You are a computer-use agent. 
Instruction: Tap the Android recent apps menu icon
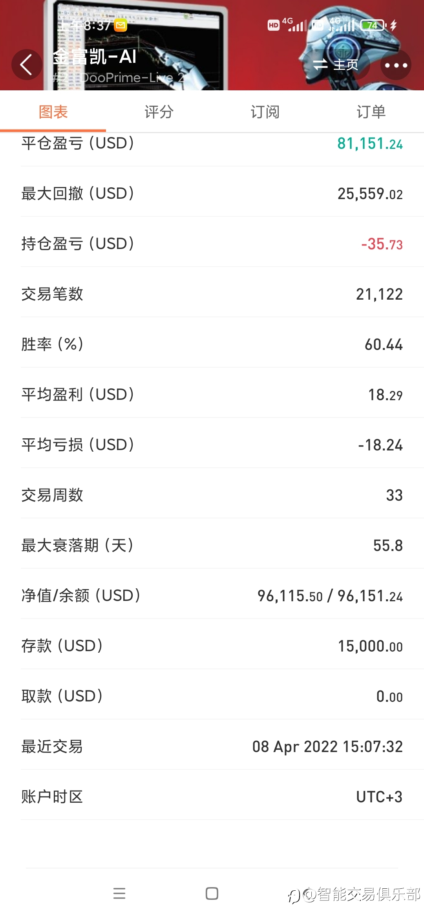tap(119, 893)
